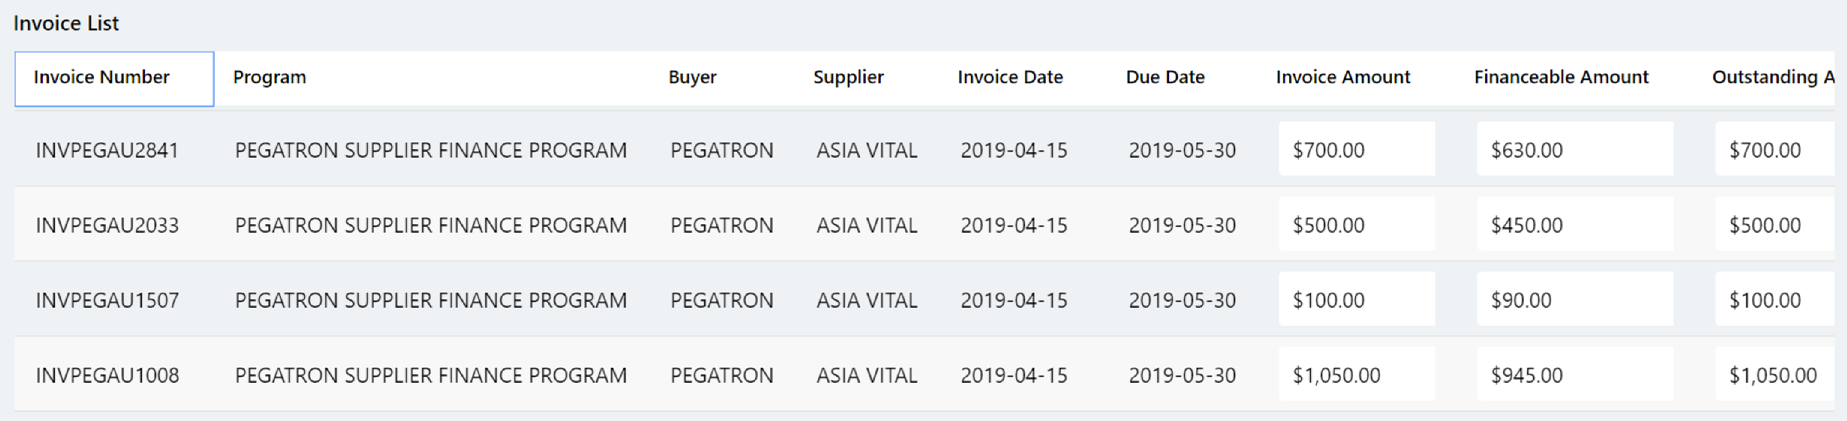1847x421 pixels.
Task: Select the Financeable Amount column header
Action: pyautogui.click(x=1561, y=77)
